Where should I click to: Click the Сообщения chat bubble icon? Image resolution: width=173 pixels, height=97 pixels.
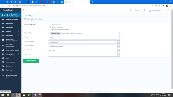[3, 66]
